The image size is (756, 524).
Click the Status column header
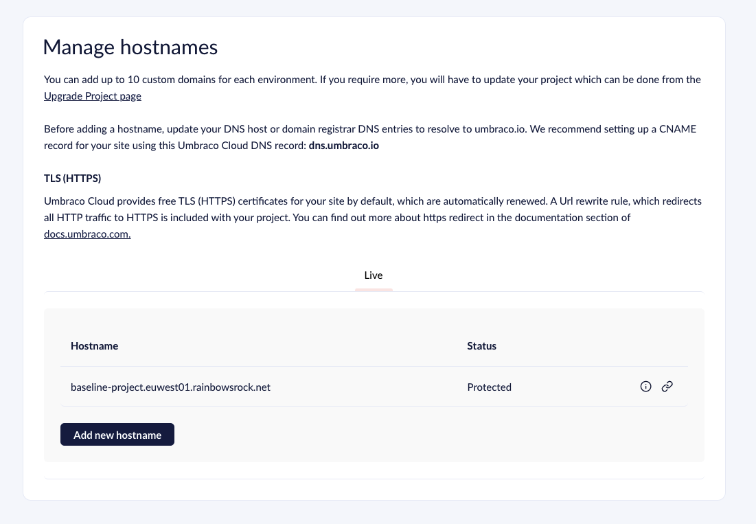(481, 345)
